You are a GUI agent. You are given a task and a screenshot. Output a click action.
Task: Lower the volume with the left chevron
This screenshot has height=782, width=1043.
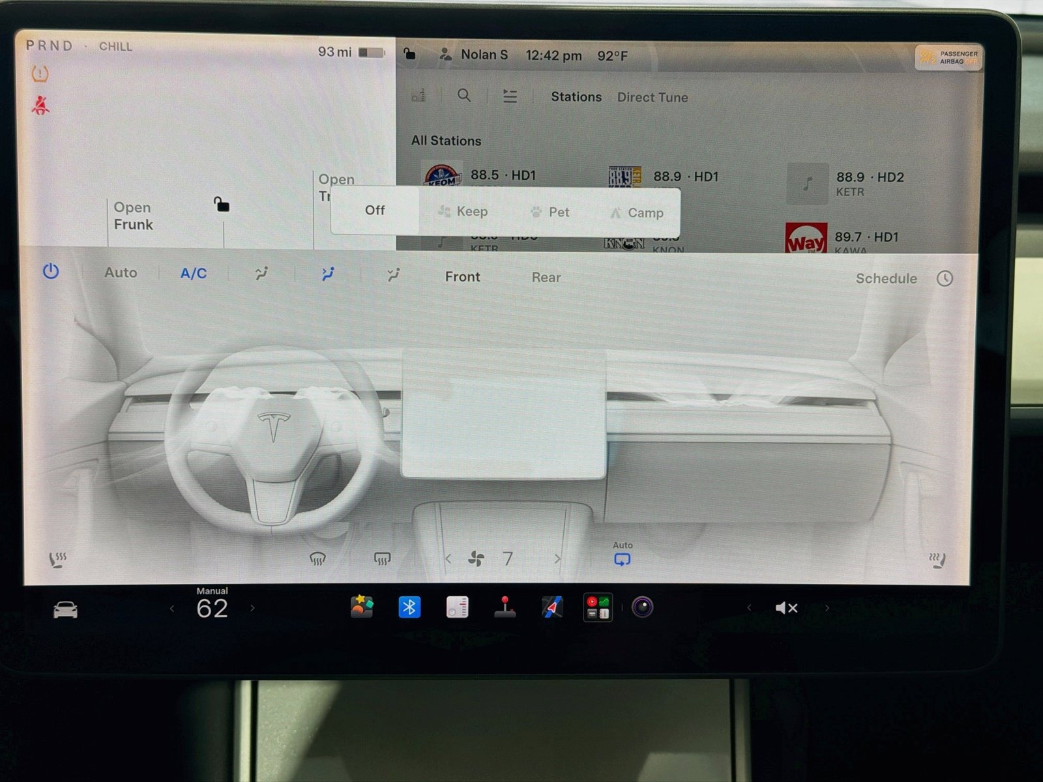[x=749, y=608]
